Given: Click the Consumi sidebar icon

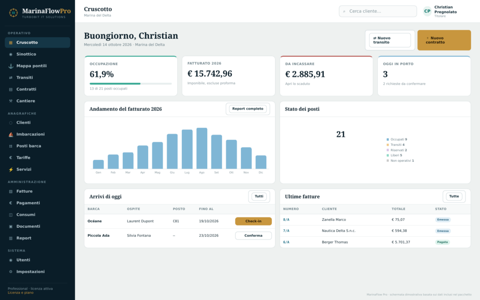Looking at the screenshot, I should [x=11, y=215].
